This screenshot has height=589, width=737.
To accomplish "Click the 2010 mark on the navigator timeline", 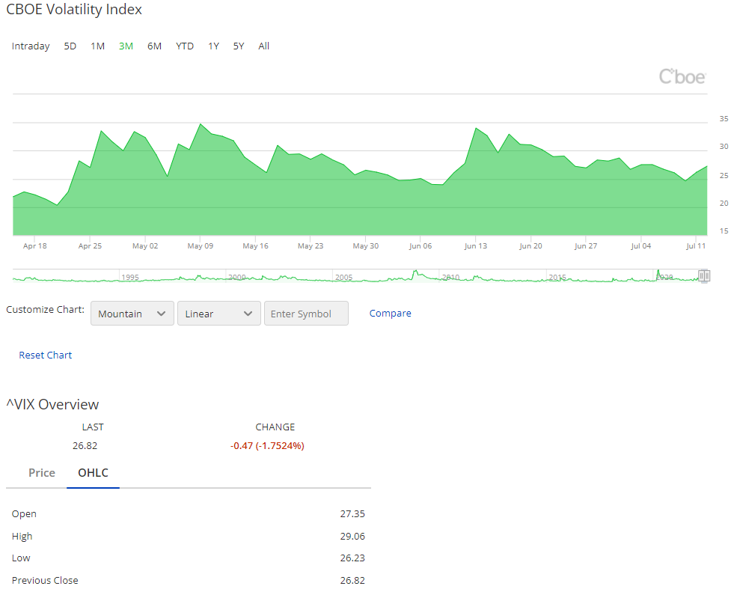I will pos(450,278).
